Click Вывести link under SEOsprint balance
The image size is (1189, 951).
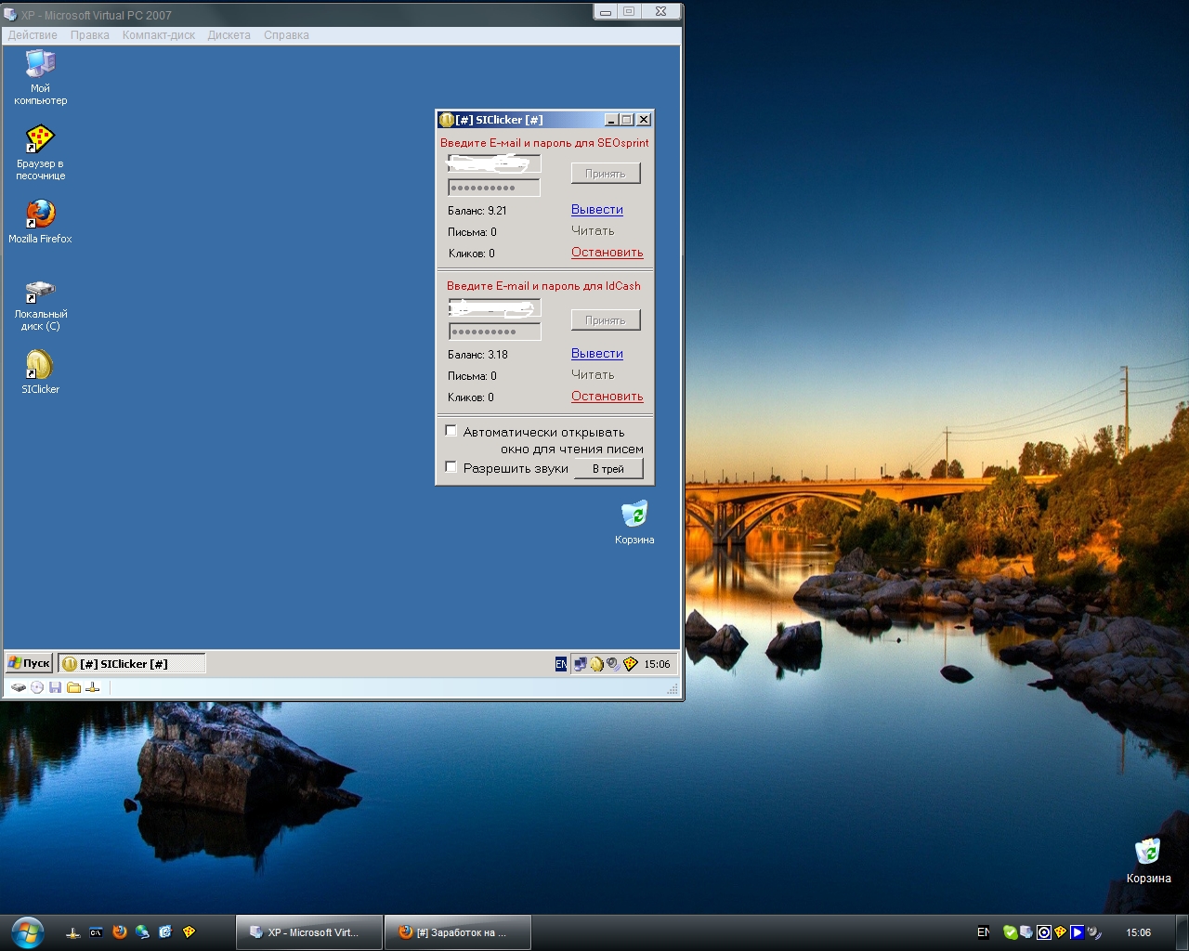(597, 210)
